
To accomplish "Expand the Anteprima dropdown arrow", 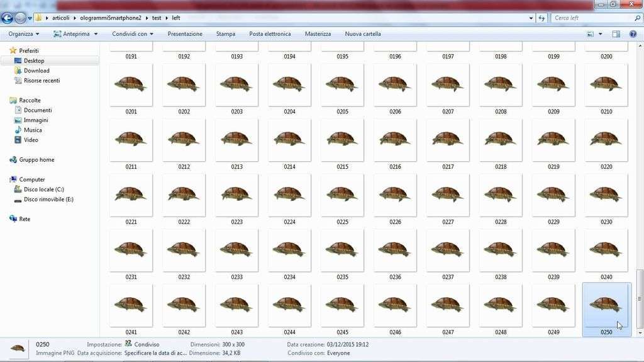I will tap(96, 34).
